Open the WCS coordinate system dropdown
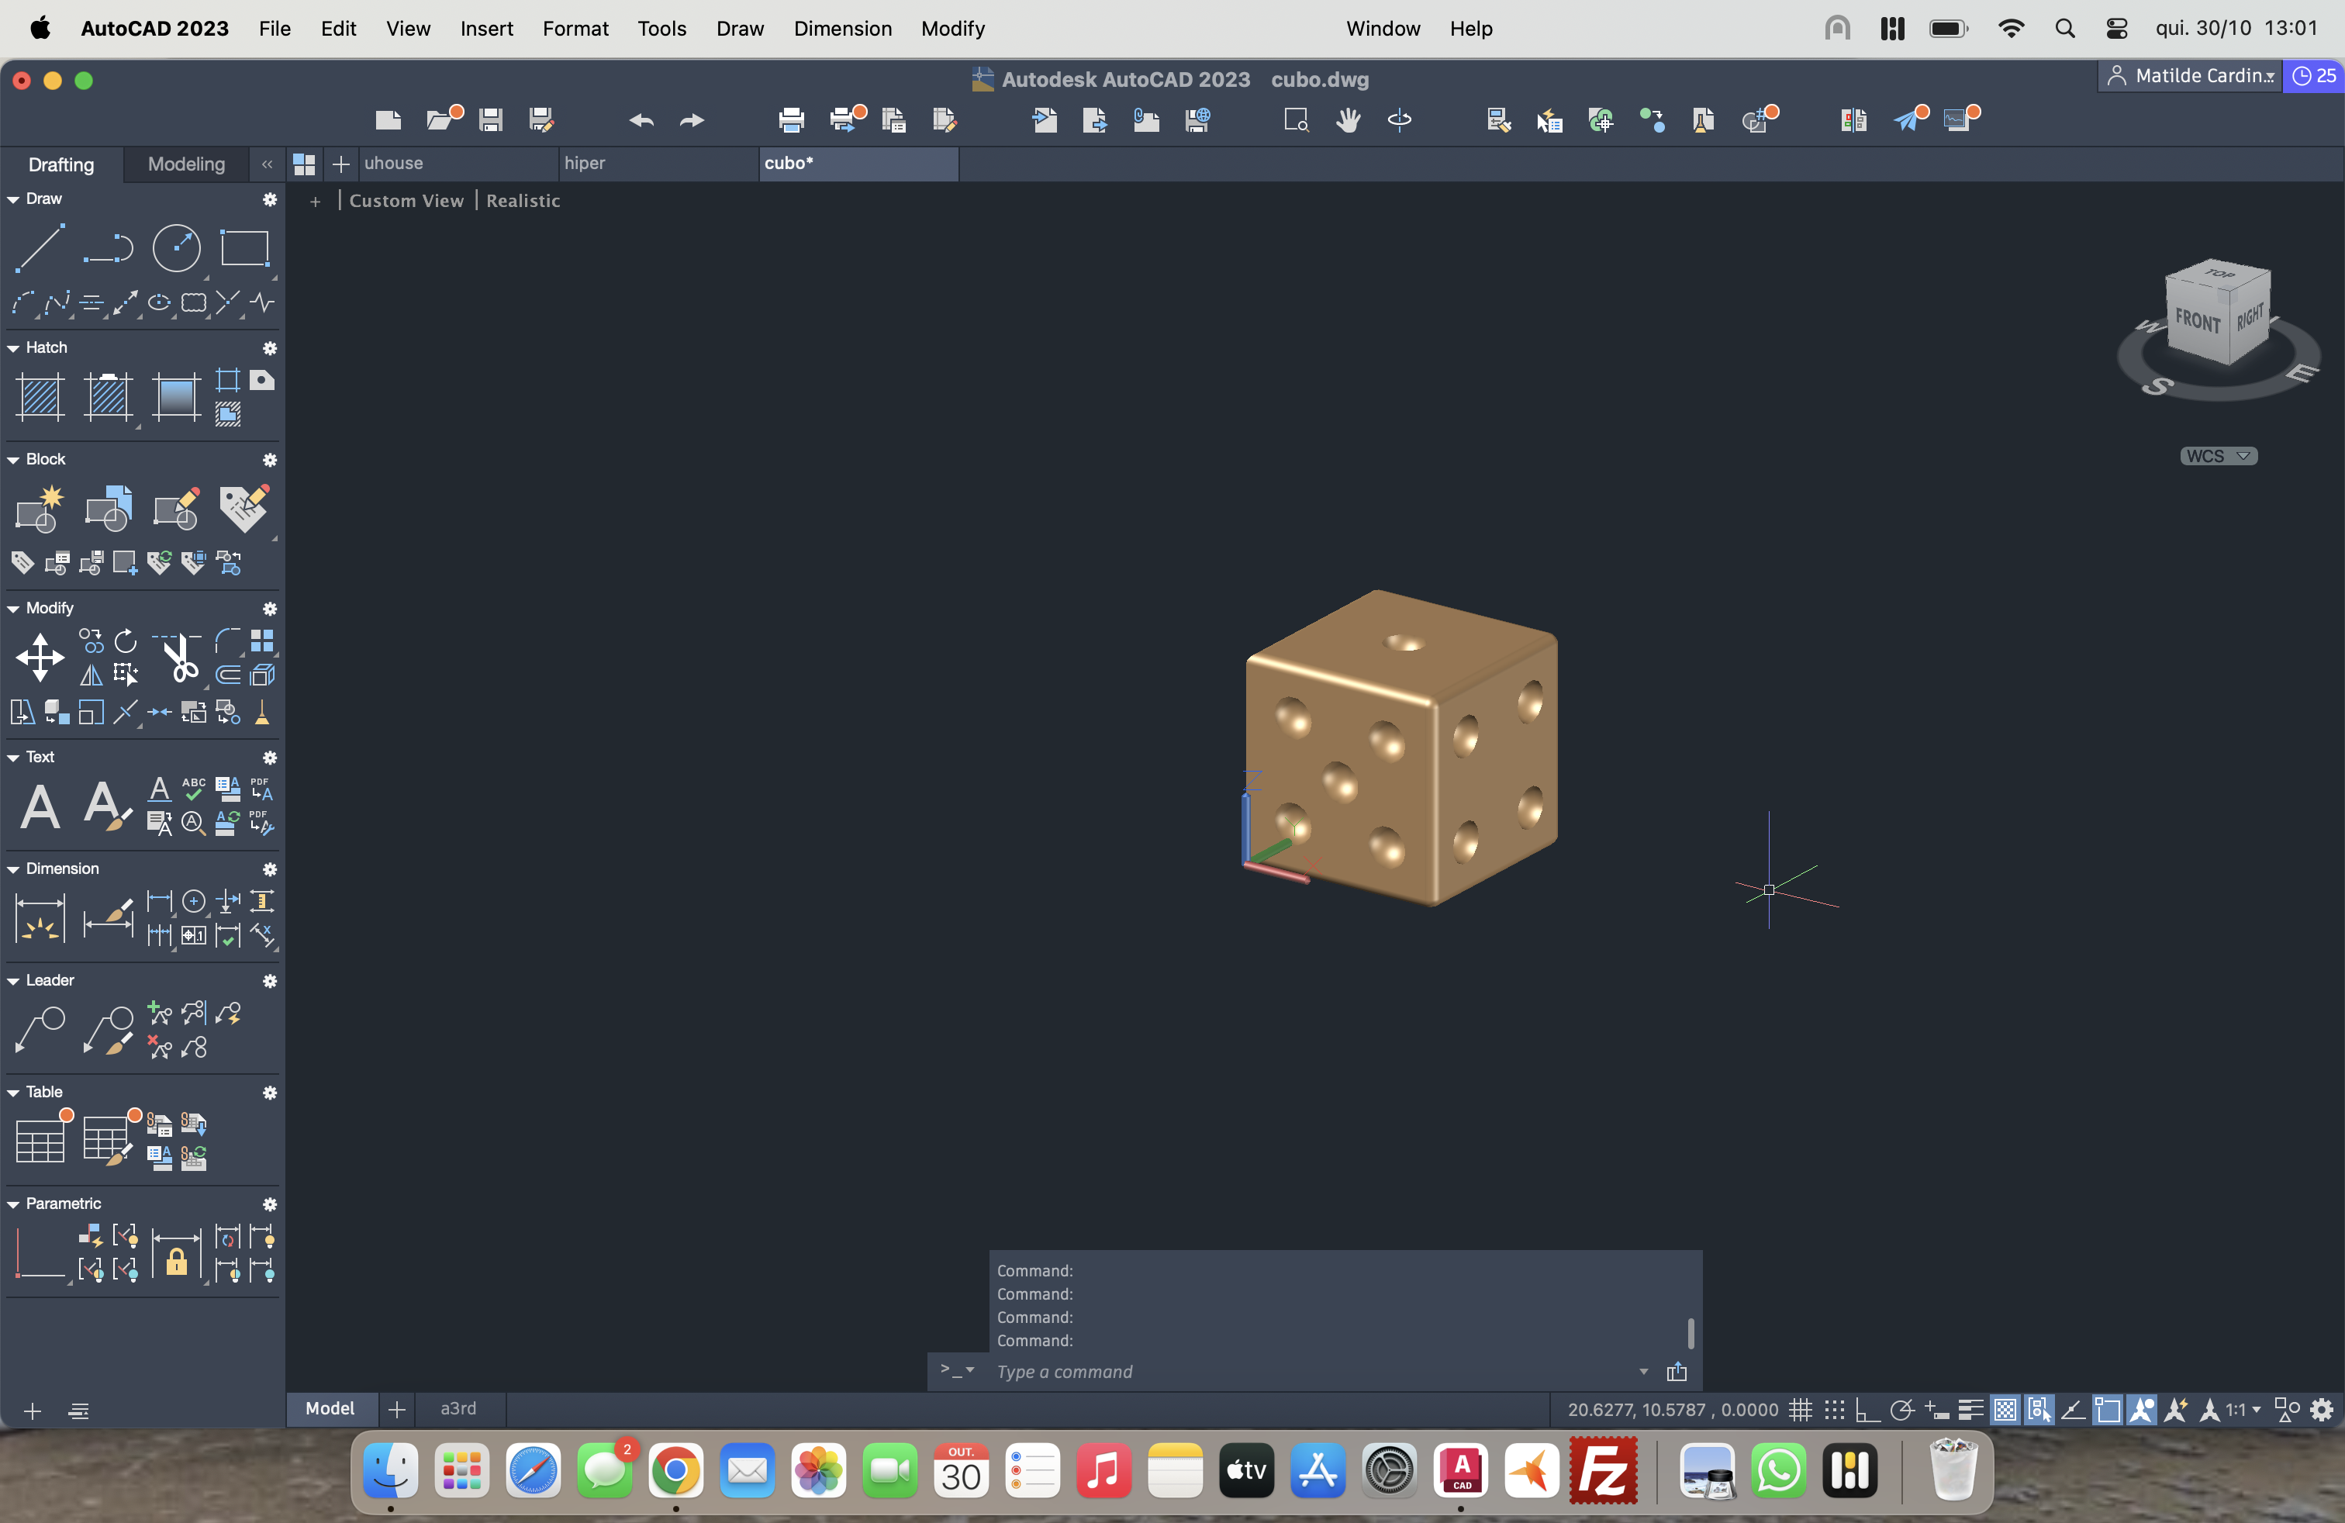This screenshot has width=2345, height=1523. (2218, 456)
